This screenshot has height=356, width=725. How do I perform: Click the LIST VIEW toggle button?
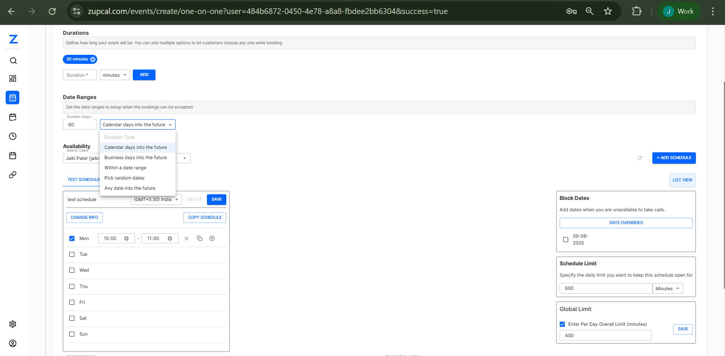pos(682,180)
